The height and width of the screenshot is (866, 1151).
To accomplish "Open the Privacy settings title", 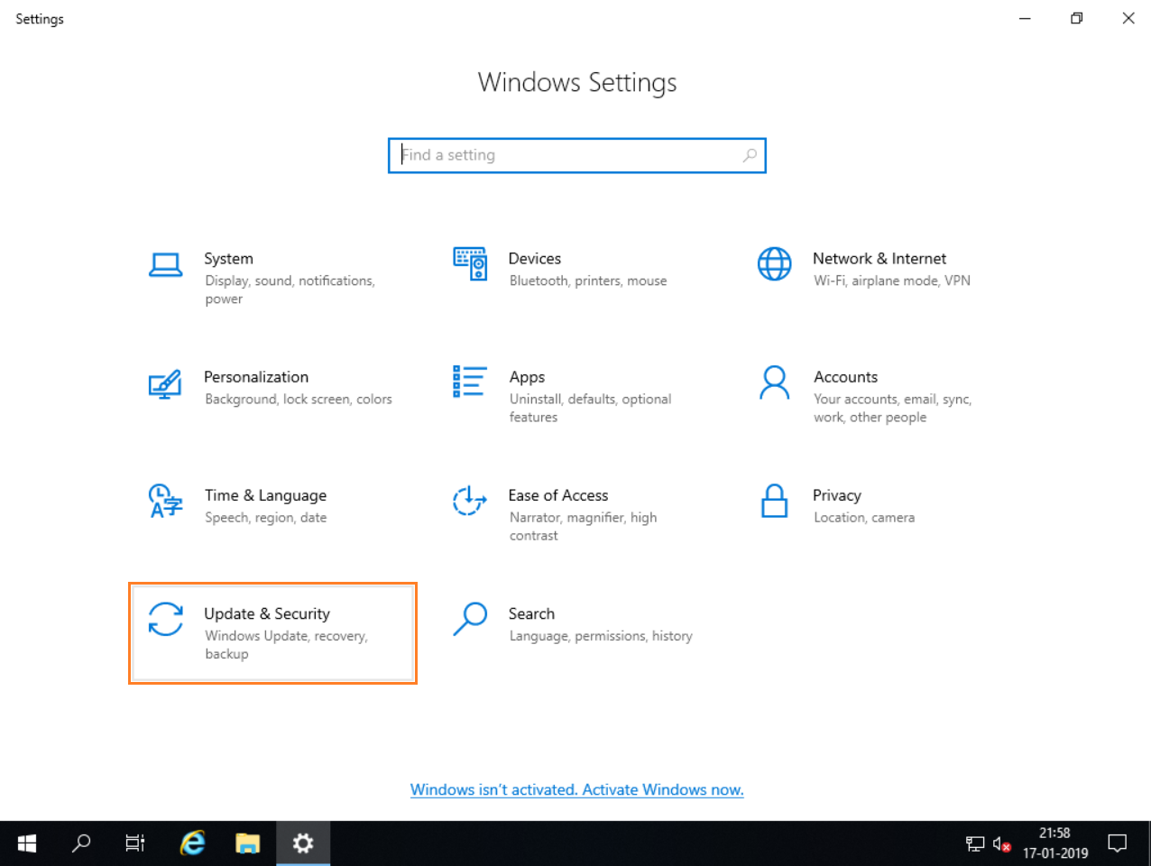I will tap(837, 495).
